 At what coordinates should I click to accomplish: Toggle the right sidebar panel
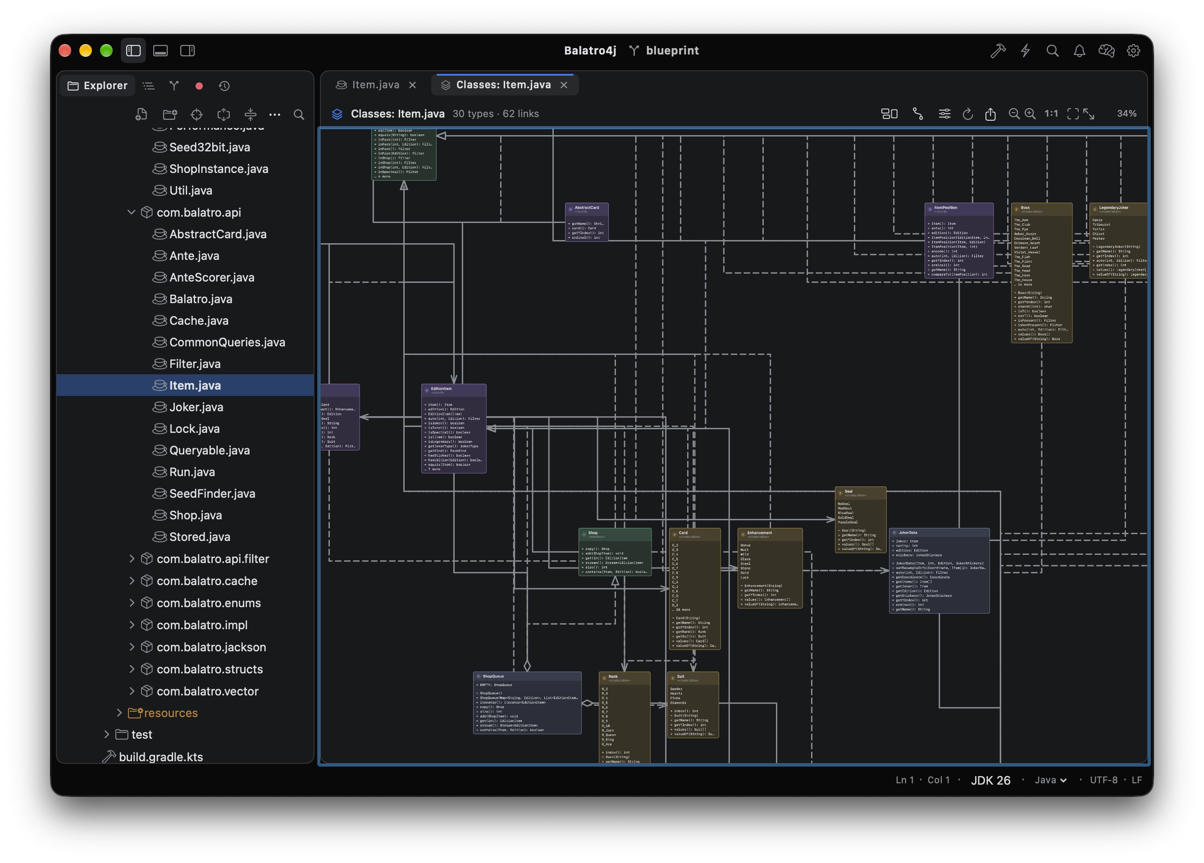187,50
